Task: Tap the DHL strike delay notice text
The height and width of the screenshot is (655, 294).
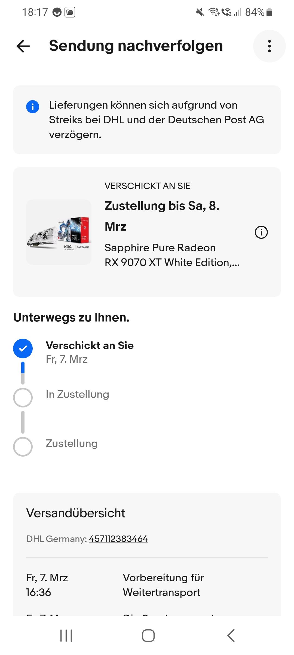Action: click(x=157, y=120)
